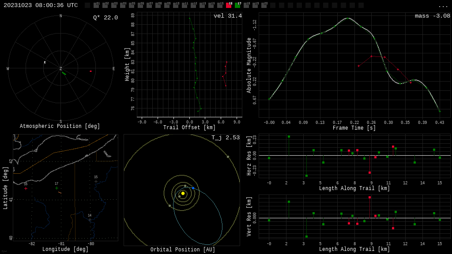The image size is (452, 254).
Task: Click the Z zenith label on polar plot
Action: pyautogui.click(x=60, y=68)
